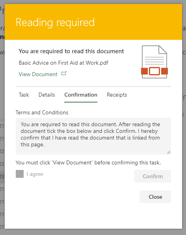Close the Reading required dialog
Screen dimensions: 186x235
pos(155,197)
